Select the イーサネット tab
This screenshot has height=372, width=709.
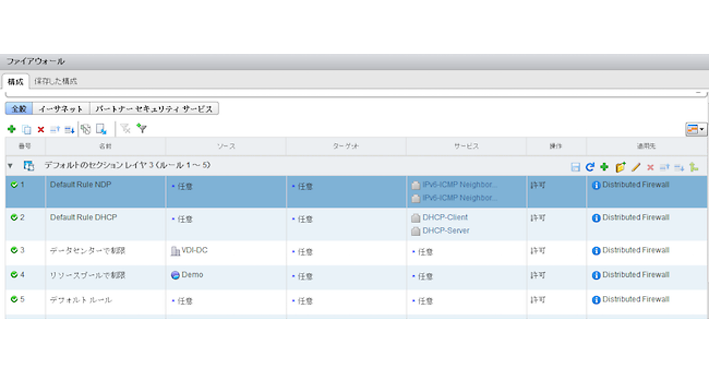click(60, 109)
